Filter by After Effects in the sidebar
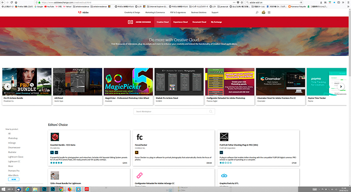 pos(13,175)
